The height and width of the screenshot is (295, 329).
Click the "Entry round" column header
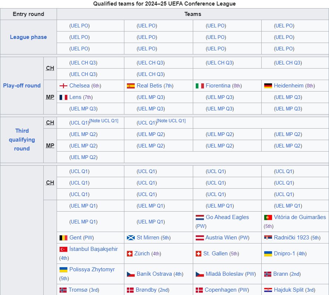point(28,14)
